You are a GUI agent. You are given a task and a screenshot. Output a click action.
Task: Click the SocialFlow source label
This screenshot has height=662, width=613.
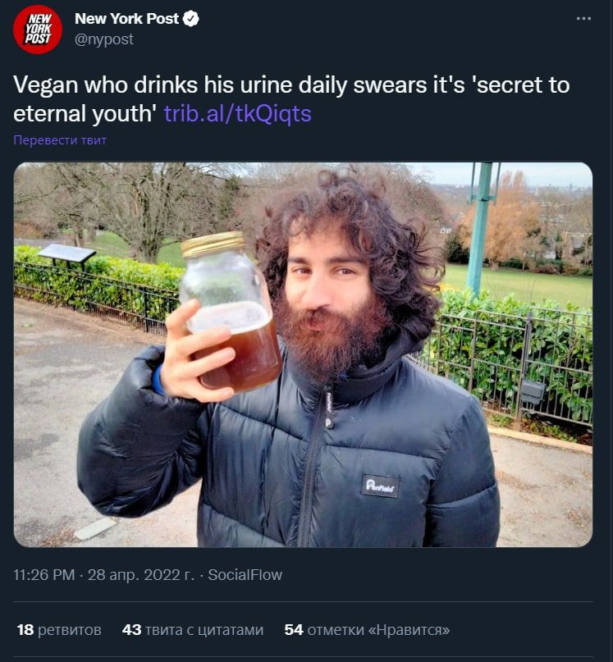[245, 575]
